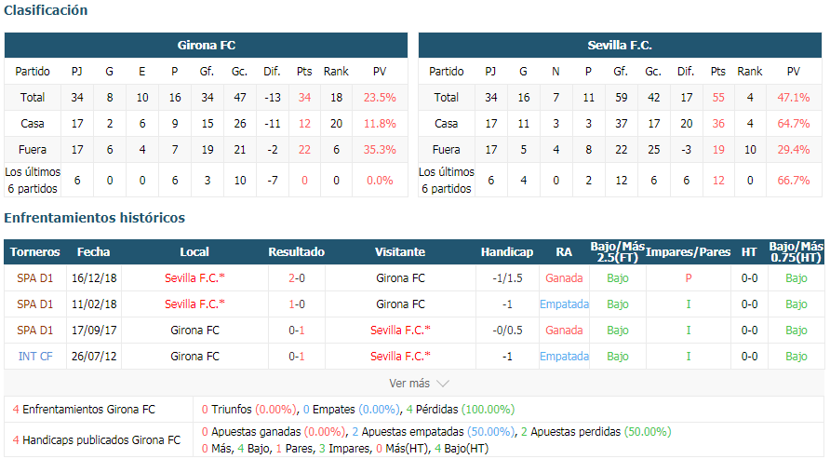The height and width of the screenshot is (459, 830).
Task: Open INT CF tournament link
Action: [35, 357]
